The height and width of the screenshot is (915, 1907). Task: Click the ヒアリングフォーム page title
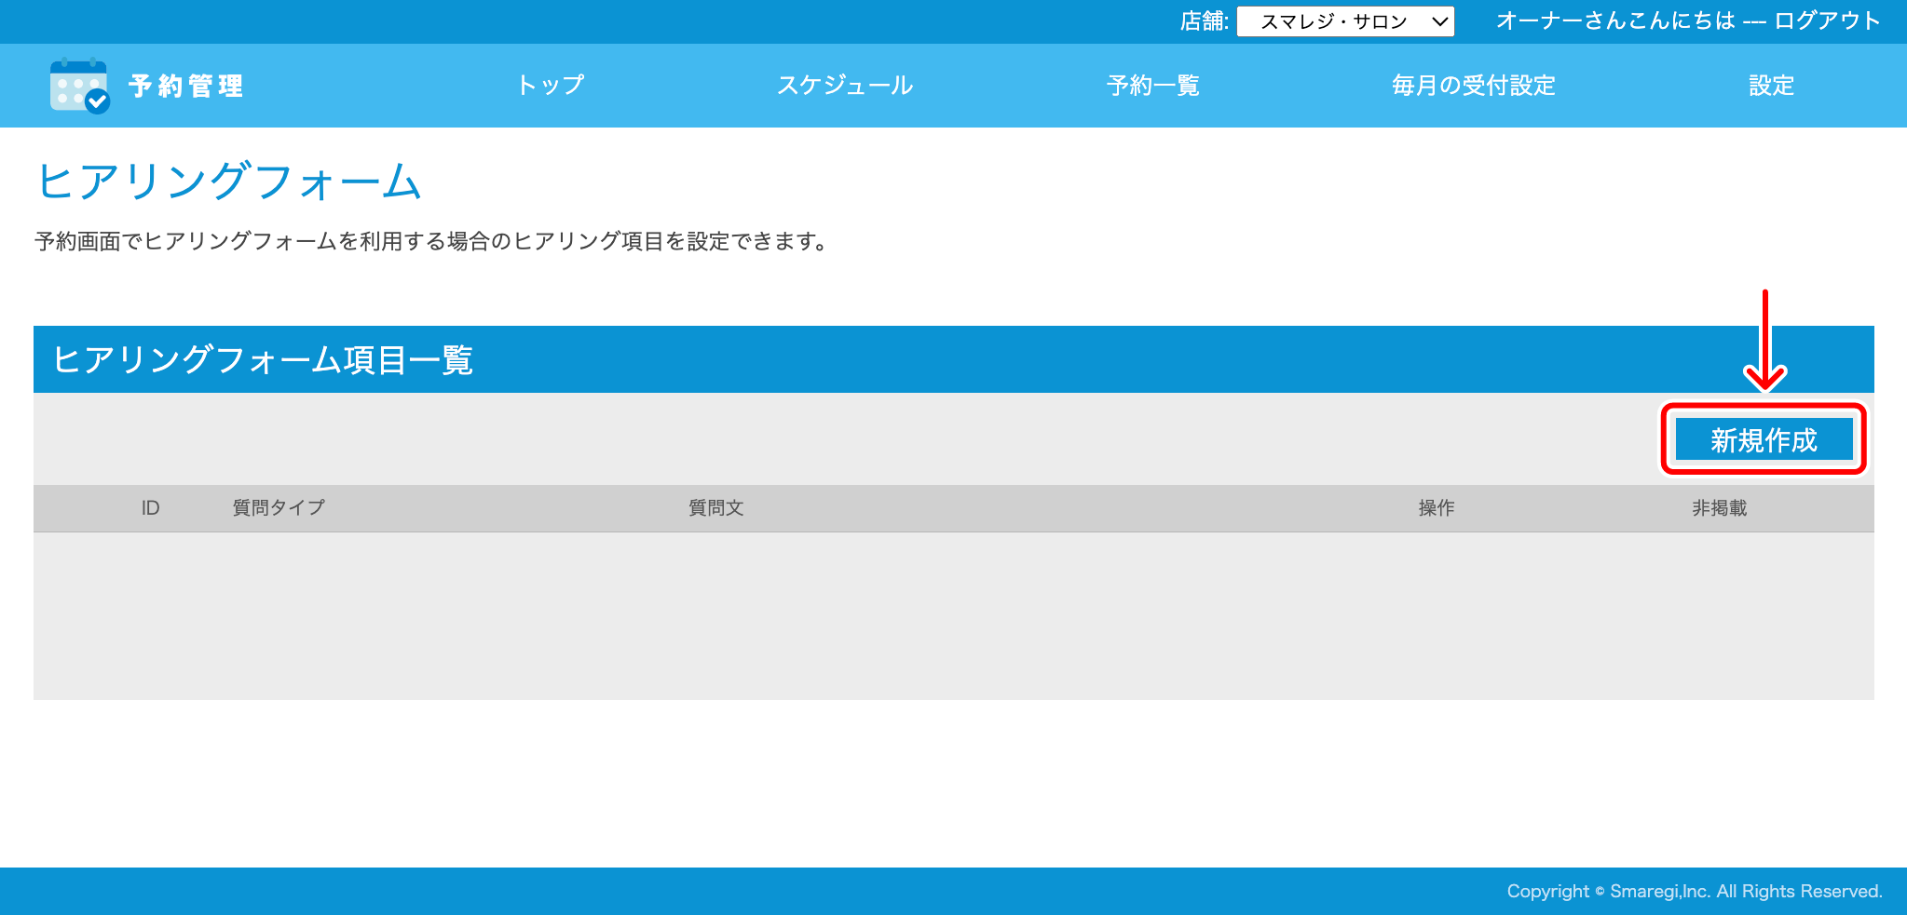[x=229, y=181]
